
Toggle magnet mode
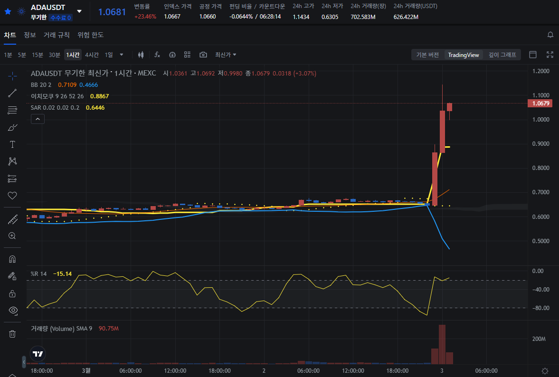tap(12, 259)
